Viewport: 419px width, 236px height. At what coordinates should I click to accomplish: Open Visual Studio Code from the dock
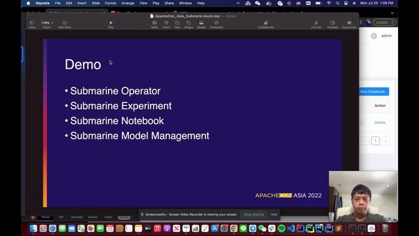tap(291, 229)
